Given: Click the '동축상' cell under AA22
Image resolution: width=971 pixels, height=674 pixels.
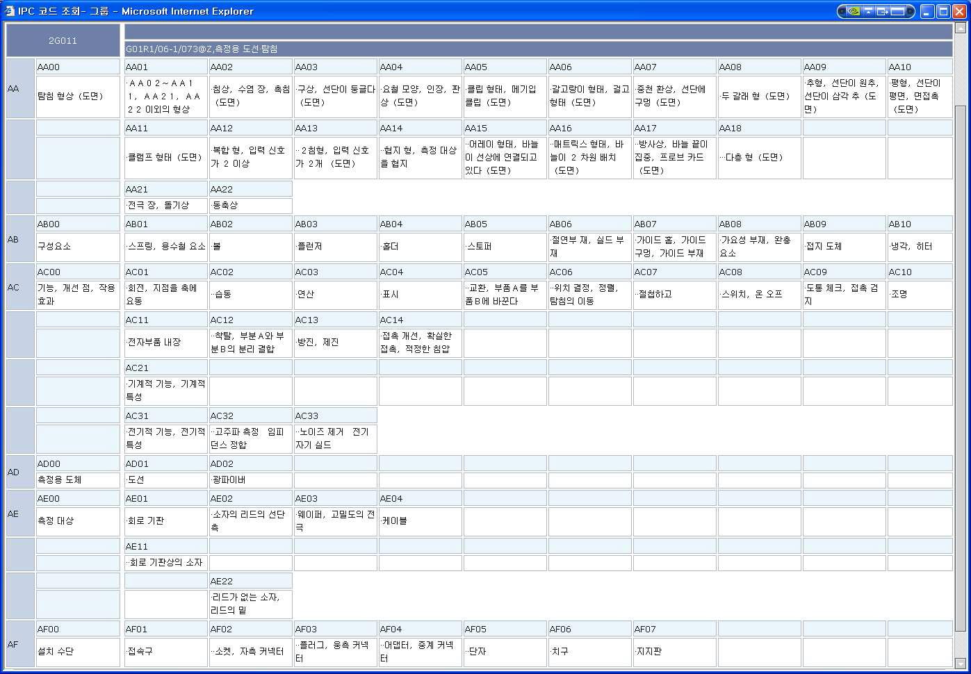Looking at the screenshot, I should click(x=250, y=205).
